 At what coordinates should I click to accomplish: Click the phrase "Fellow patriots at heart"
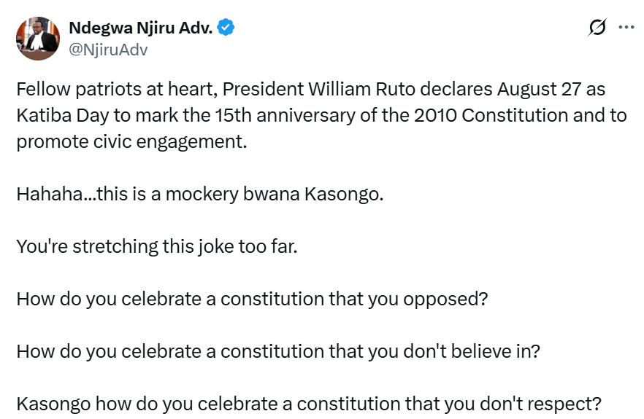click(x=115, y=89)
